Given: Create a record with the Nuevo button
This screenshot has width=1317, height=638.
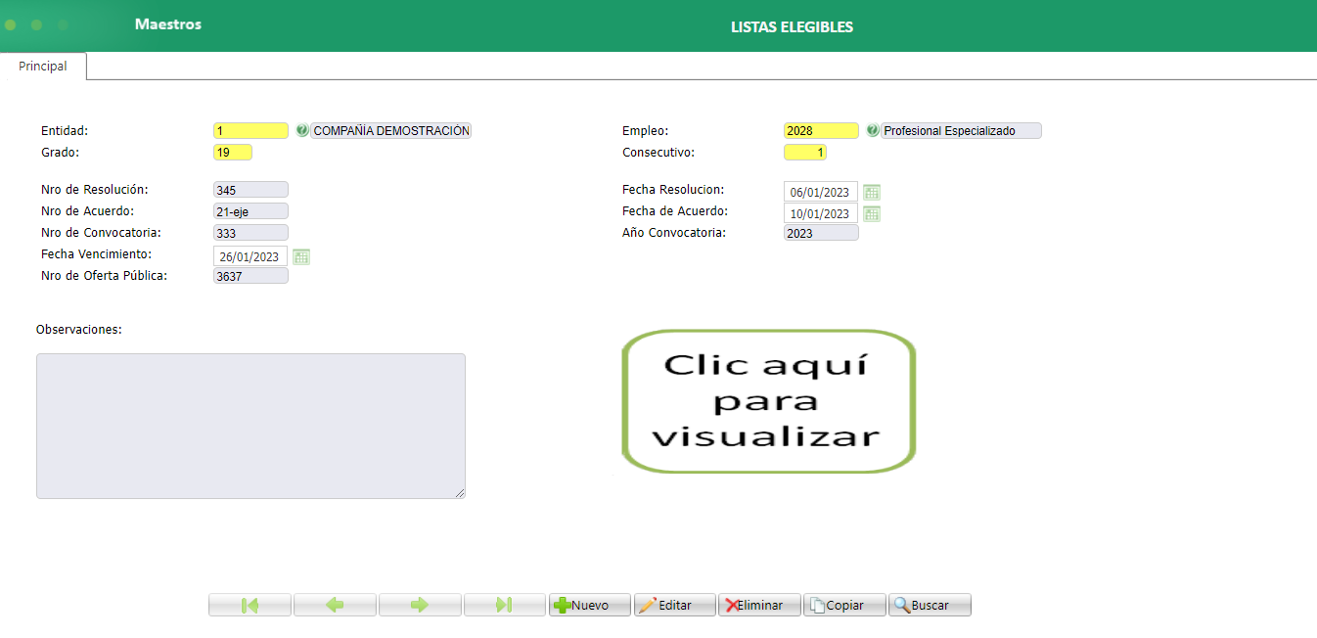Looking at the screenshot, I should pyautogui.click(x=589, y=604).
